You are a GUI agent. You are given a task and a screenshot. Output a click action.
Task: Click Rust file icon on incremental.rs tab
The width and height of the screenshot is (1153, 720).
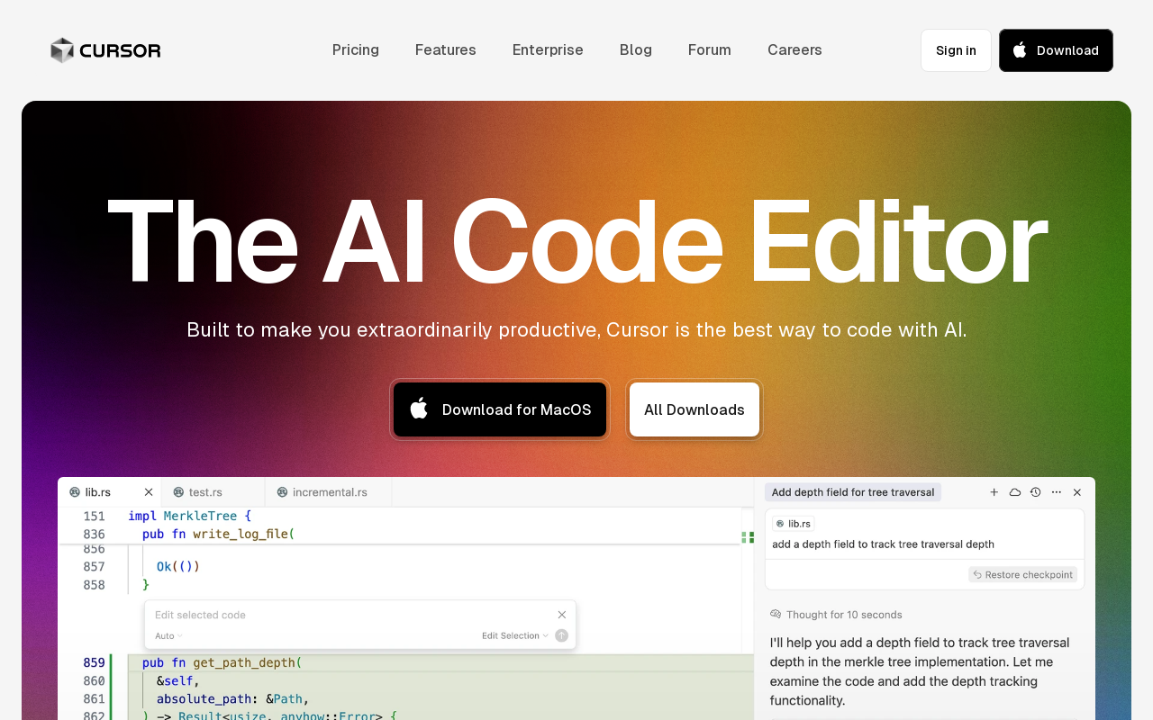pos(282,492)
